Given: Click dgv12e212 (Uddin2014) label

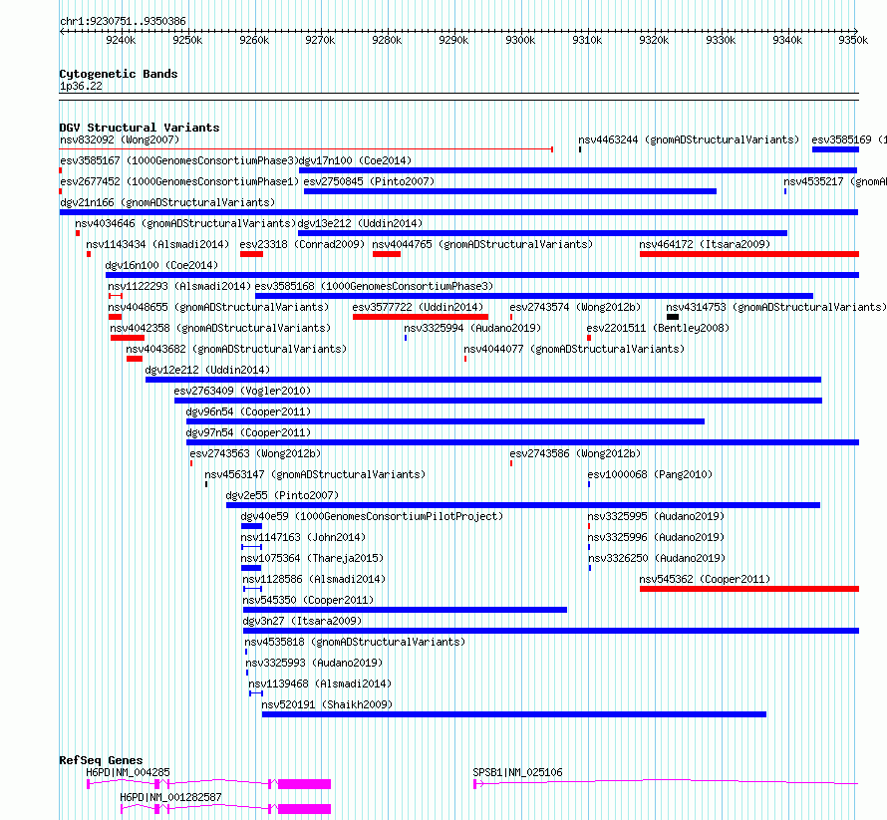Looking at the screenshot, I should coord(207,370).
